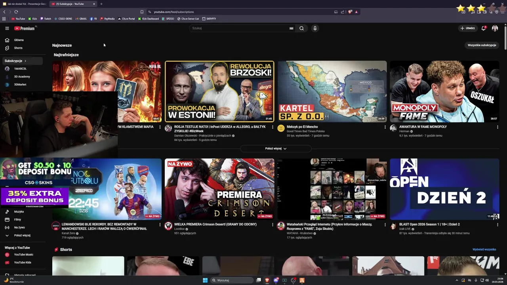Open the YouTube hamburger guide menu
The height and width of the screenshot is (285, 507).
pos(7,28)
